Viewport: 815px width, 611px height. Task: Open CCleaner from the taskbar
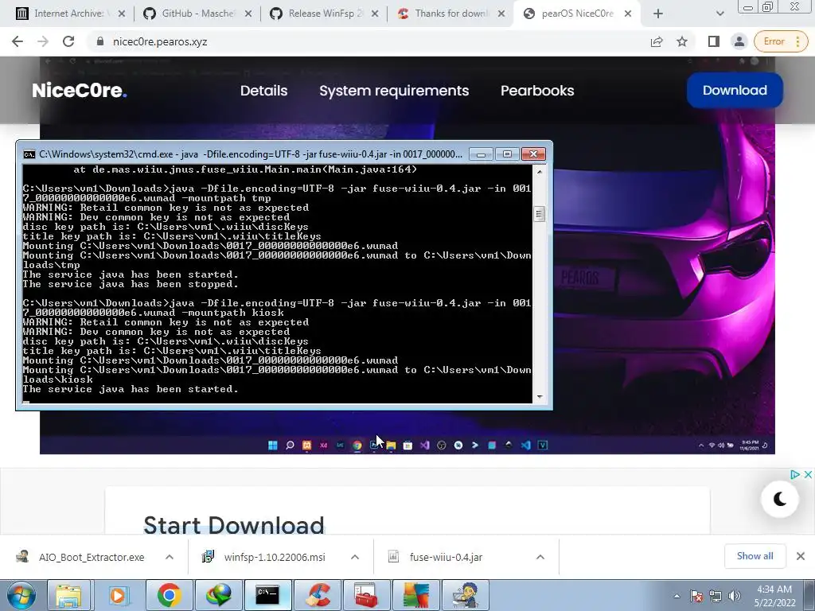pos(317,595)
